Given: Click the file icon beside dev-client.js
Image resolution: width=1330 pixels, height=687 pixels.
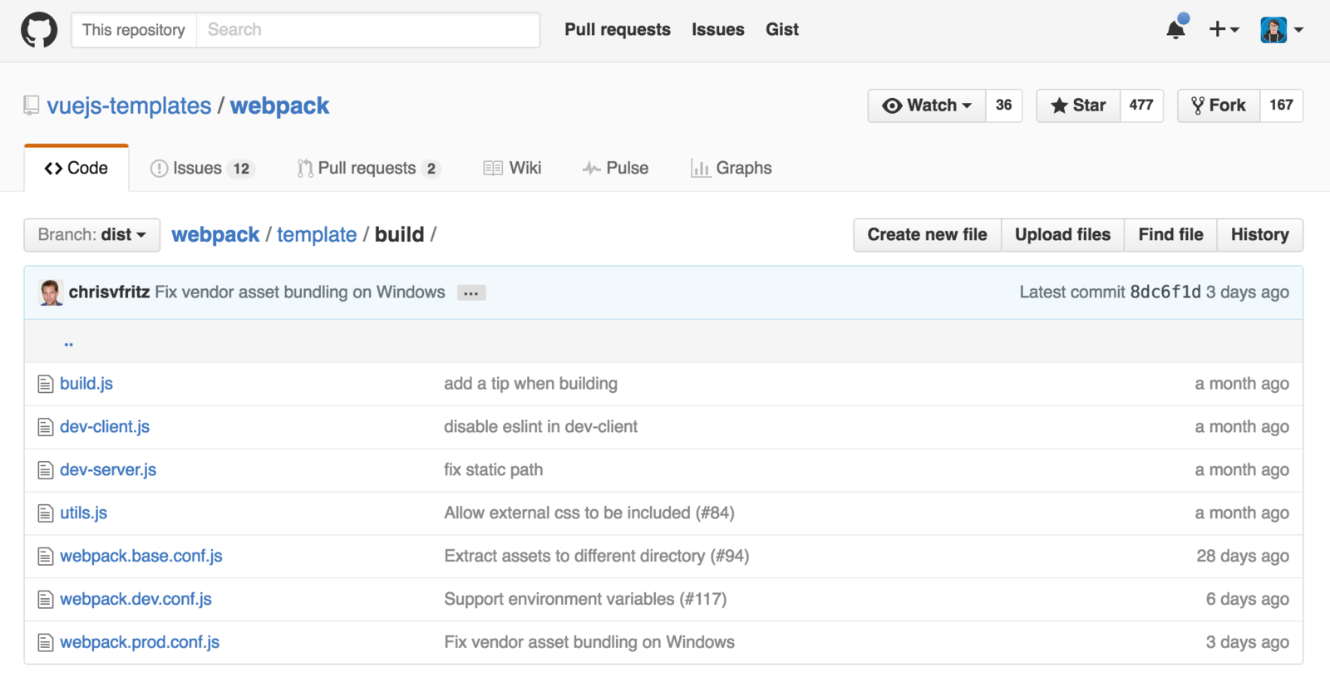Looking at the screenshot, I should click(x=46, y=427).
